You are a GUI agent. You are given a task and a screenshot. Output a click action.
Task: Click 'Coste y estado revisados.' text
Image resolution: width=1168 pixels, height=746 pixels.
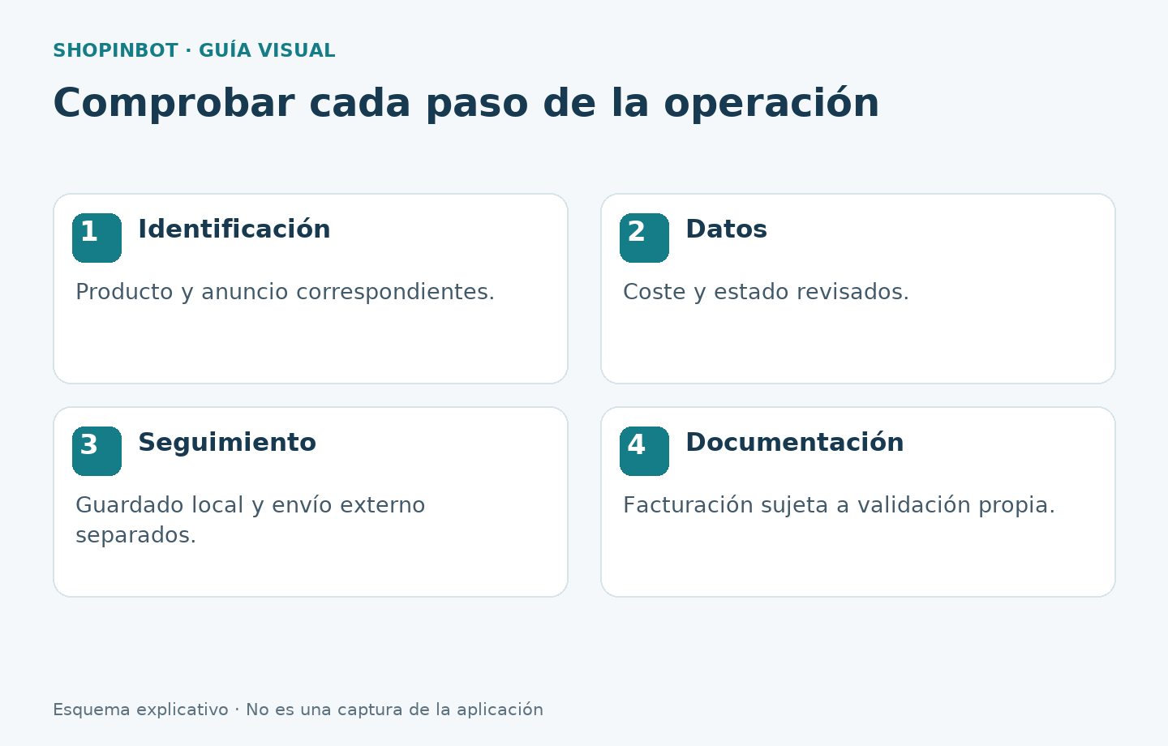766,292
